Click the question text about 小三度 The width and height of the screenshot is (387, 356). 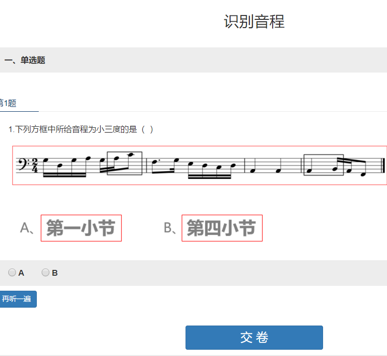pyautogui.click(x=81, y=129)
